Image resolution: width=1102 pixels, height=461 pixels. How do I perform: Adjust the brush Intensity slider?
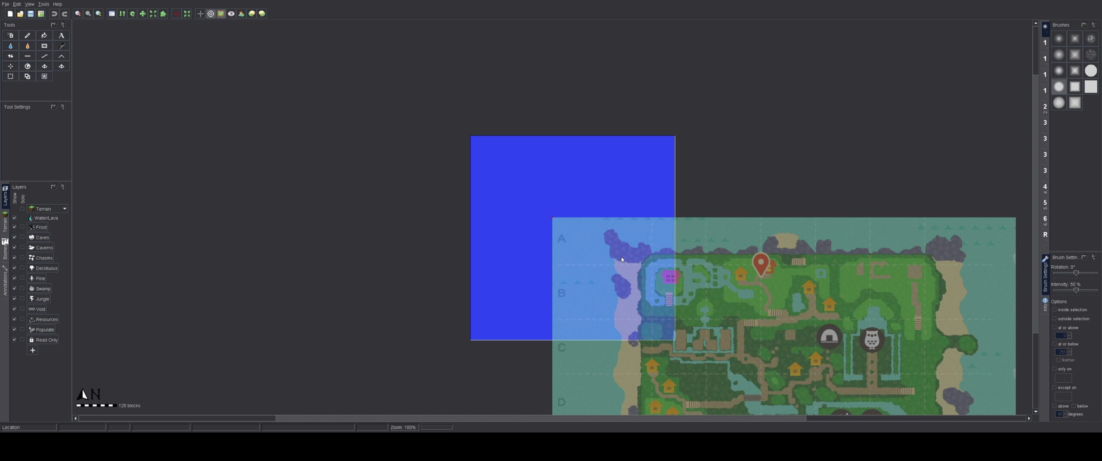[x=1076, y=290]
